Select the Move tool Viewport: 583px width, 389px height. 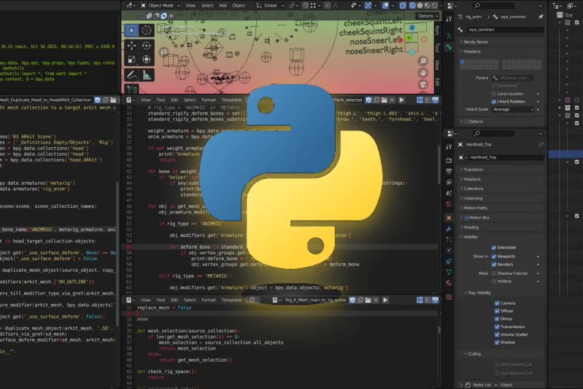pos(132,46)
